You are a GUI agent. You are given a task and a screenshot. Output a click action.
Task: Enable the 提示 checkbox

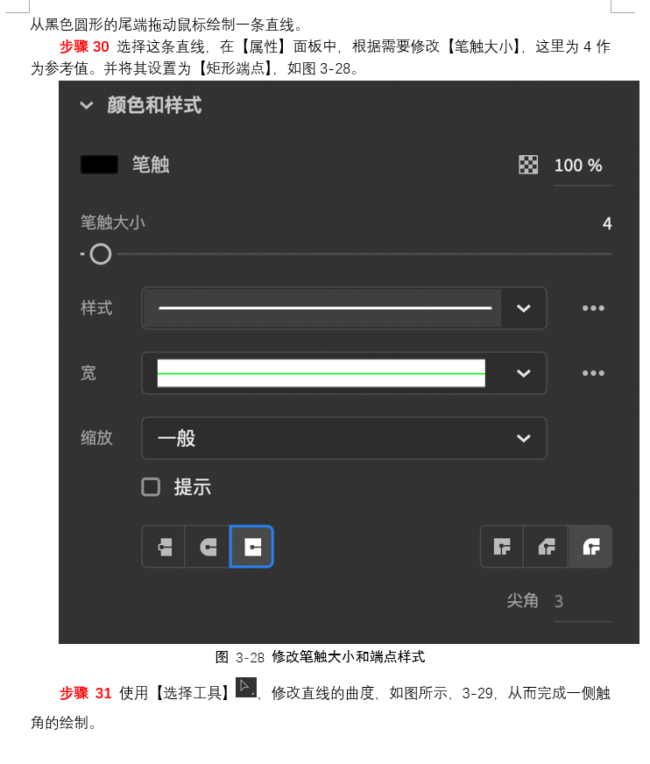click(x=151, y=487)
